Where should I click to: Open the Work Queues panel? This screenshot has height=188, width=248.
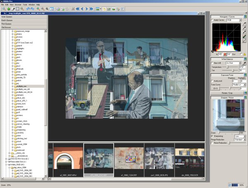[24, 17]
